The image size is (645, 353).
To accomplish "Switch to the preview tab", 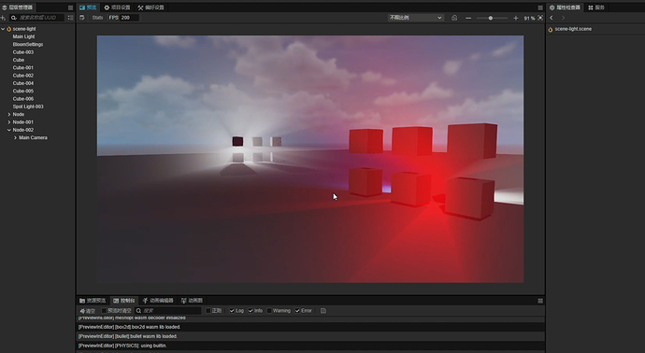I will pyautogui.click(x=88, y=7).
